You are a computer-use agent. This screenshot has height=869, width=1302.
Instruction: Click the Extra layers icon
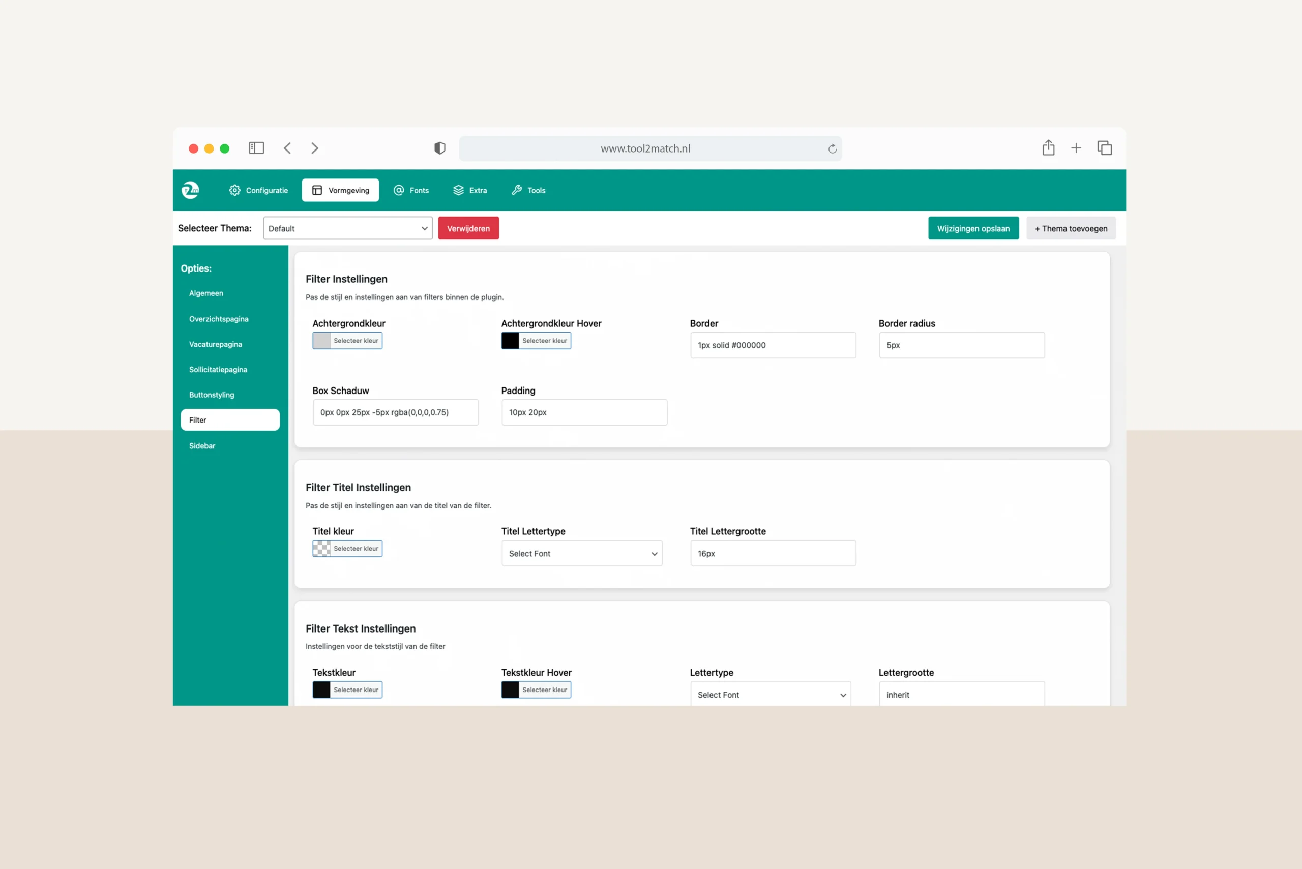(458, 190)
